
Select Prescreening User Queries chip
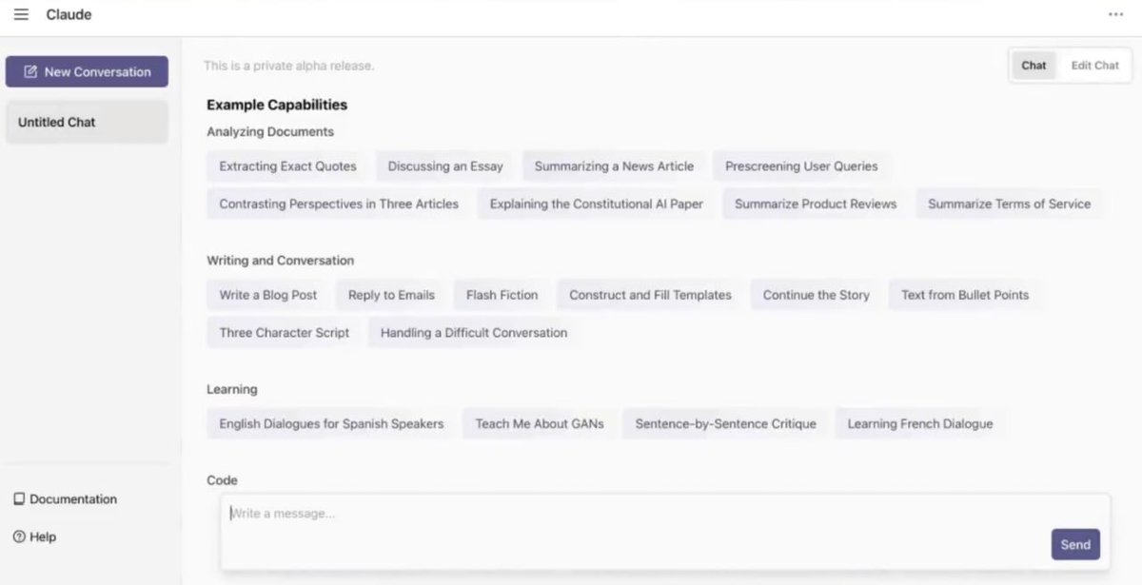click(x=801, y=166)
